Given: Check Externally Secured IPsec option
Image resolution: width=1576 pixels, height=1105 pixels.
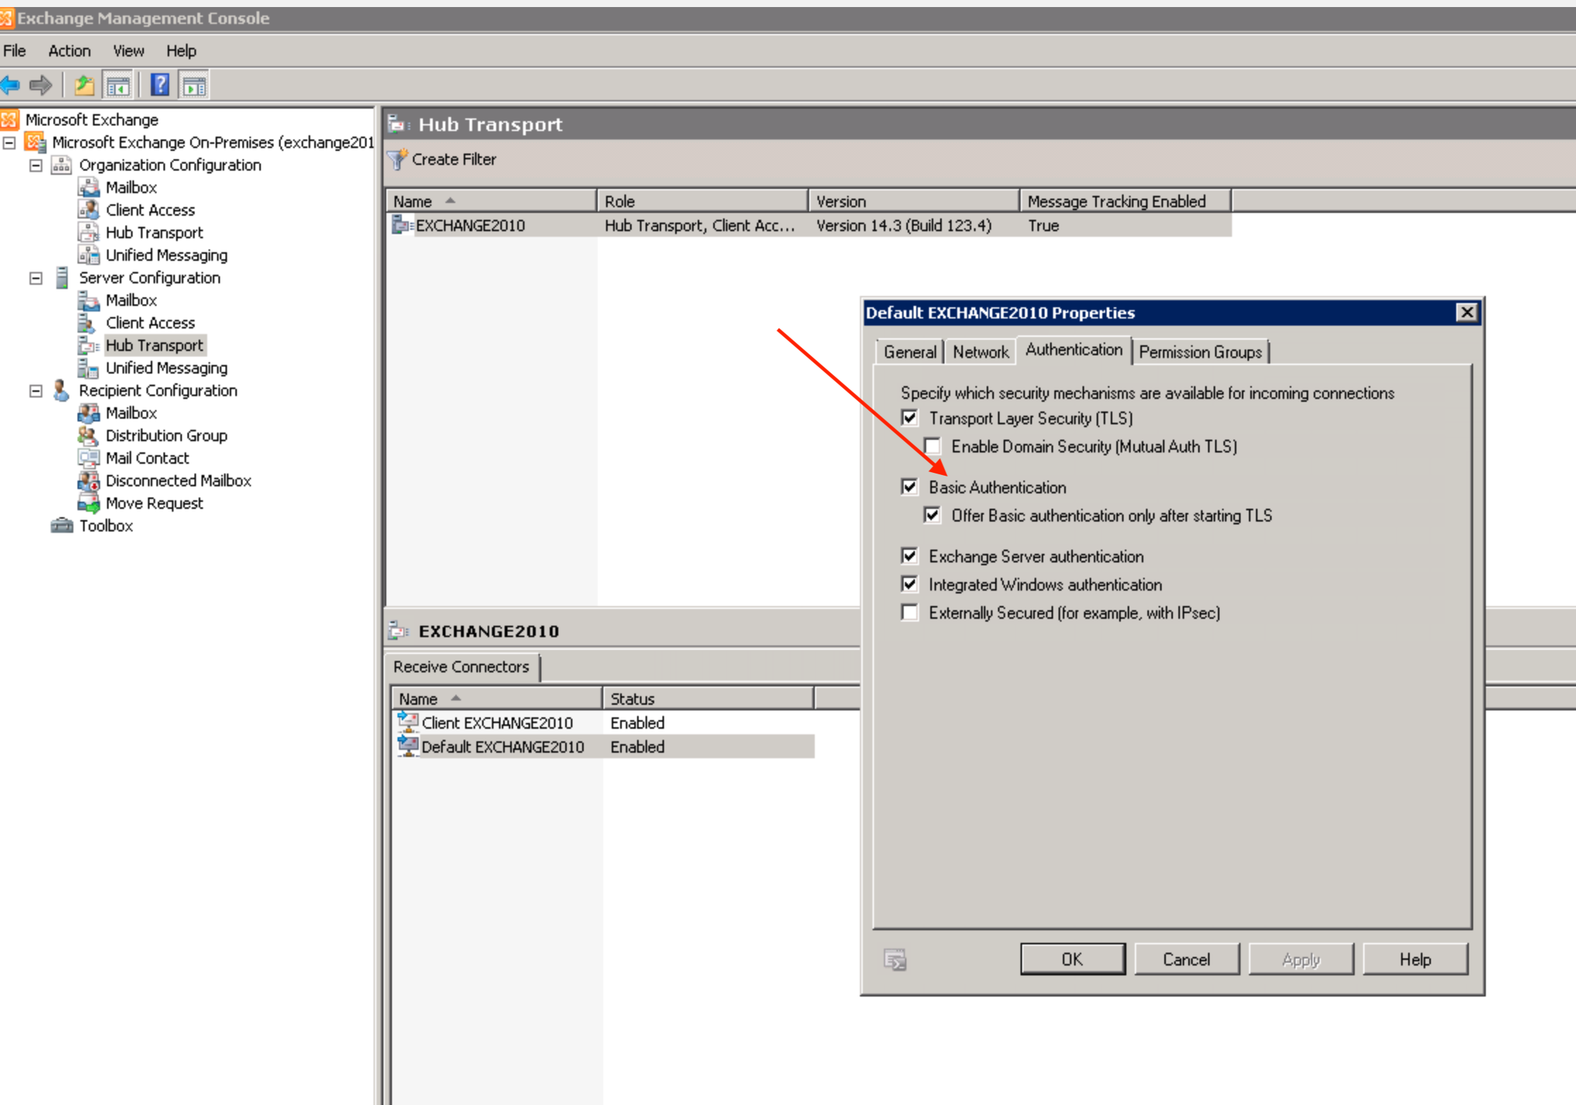Looking at the screenshot, I should [910, 612].
